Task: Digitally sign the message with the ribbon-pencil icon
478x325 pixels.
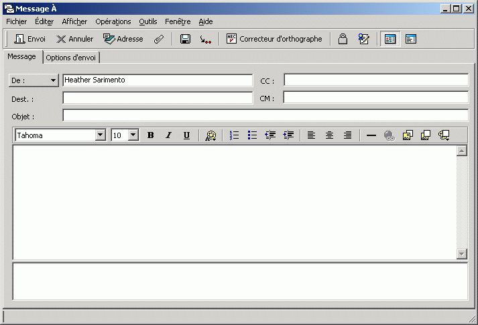Action: tap(363, 39)
